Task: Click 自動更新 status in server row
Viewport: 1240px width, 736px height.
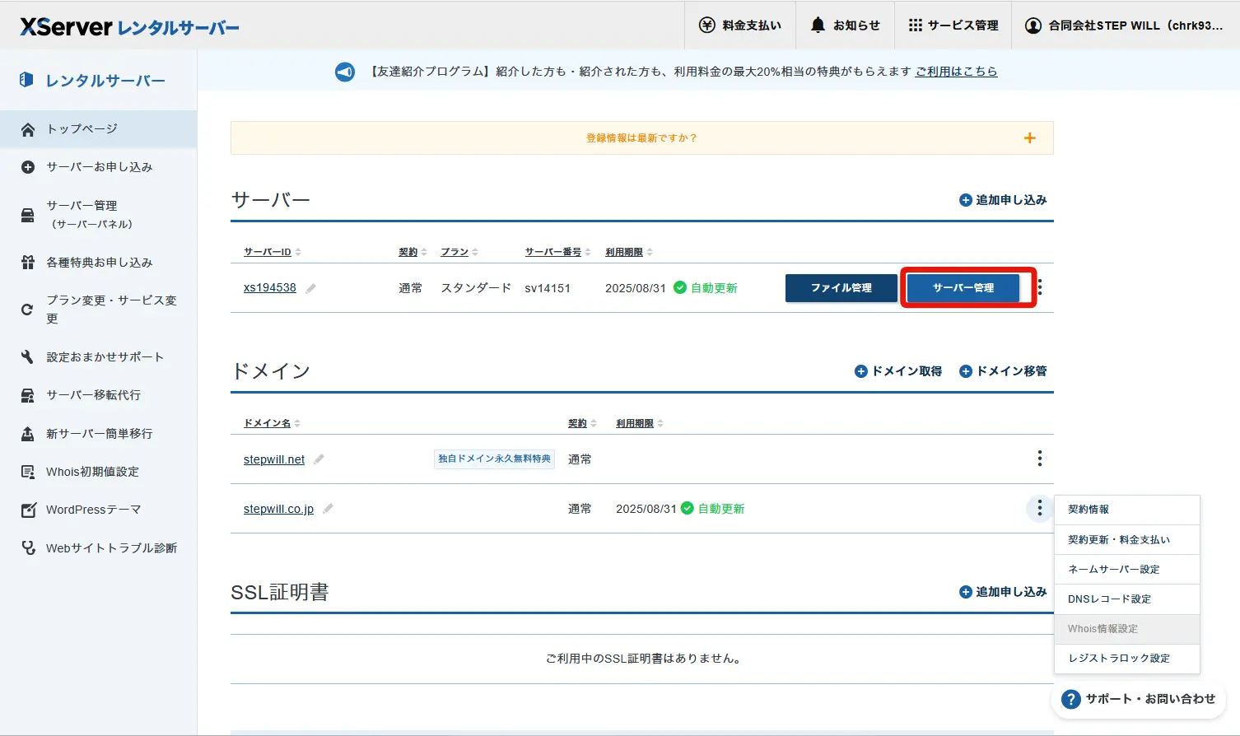Action: (x=706, y=288)
